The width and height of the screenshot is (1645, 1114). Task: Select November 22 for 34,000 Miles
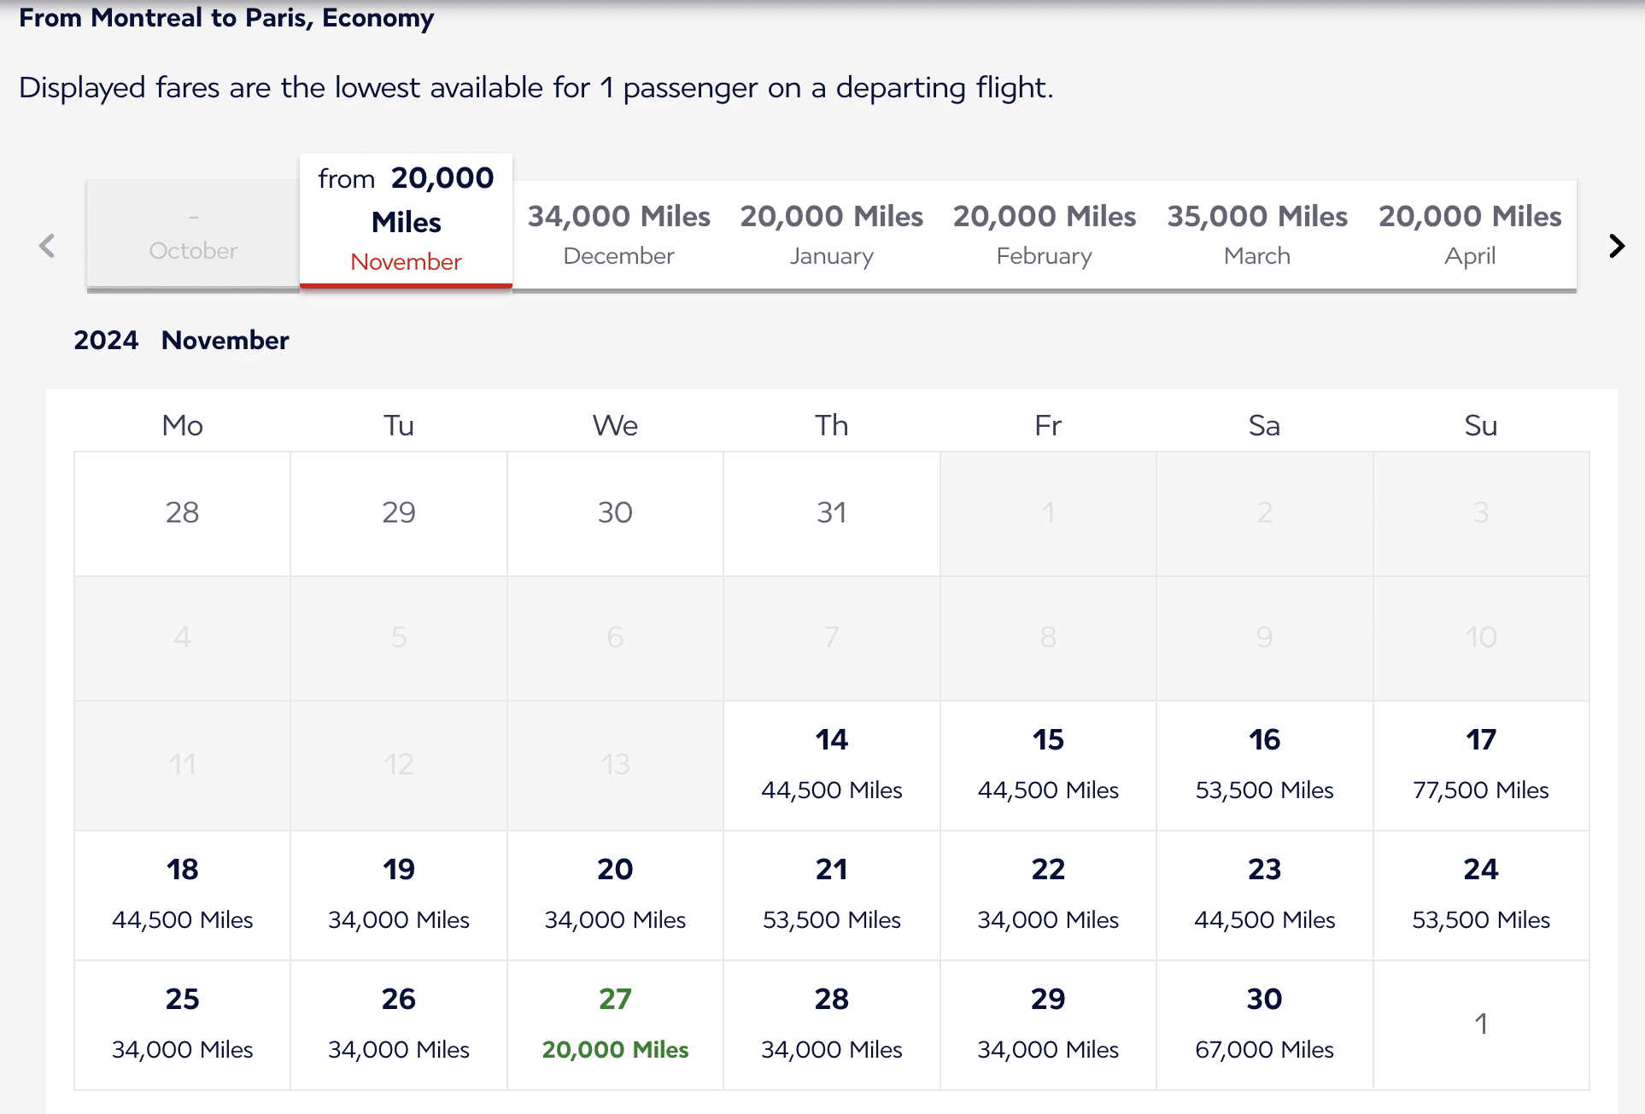point(1048,894)
